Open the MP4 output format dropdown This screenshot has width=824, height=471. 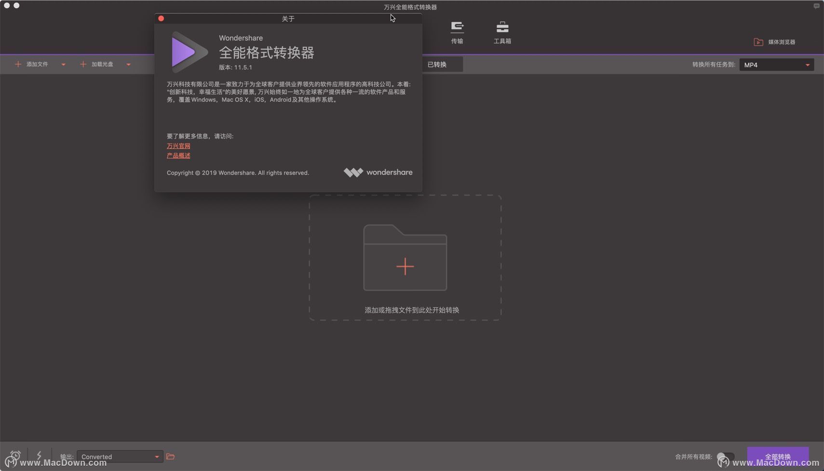tap(777, 65)
